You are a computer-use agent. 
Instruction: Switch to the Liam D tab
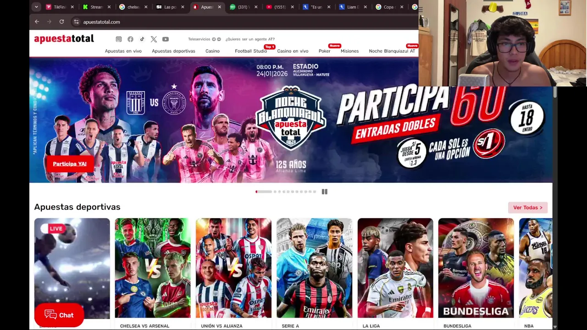(354, 7)
